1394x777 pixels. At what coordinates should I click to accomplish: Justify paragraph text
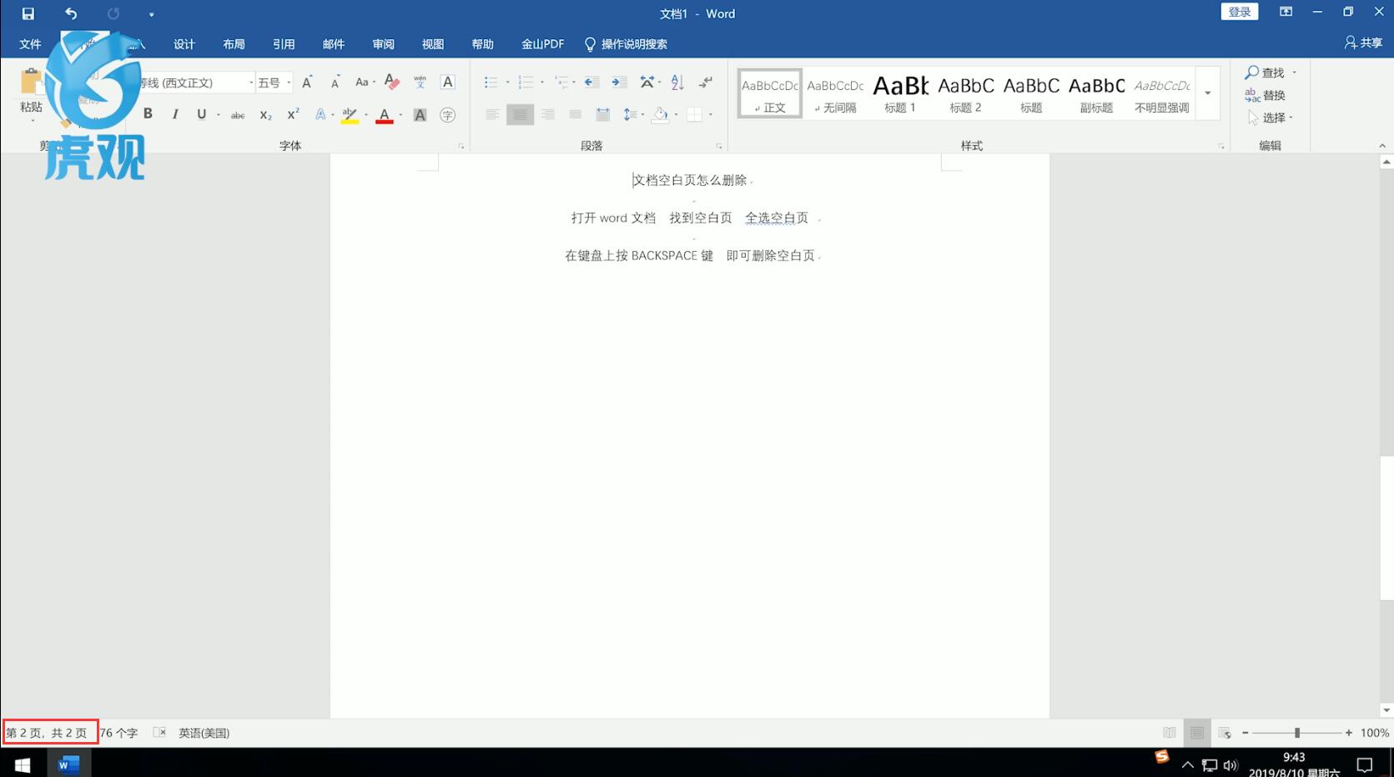pyautogui.click(x=575, y=114)
